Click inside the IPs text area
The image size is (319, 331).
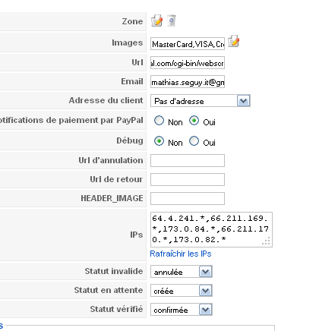coord(211,229)
